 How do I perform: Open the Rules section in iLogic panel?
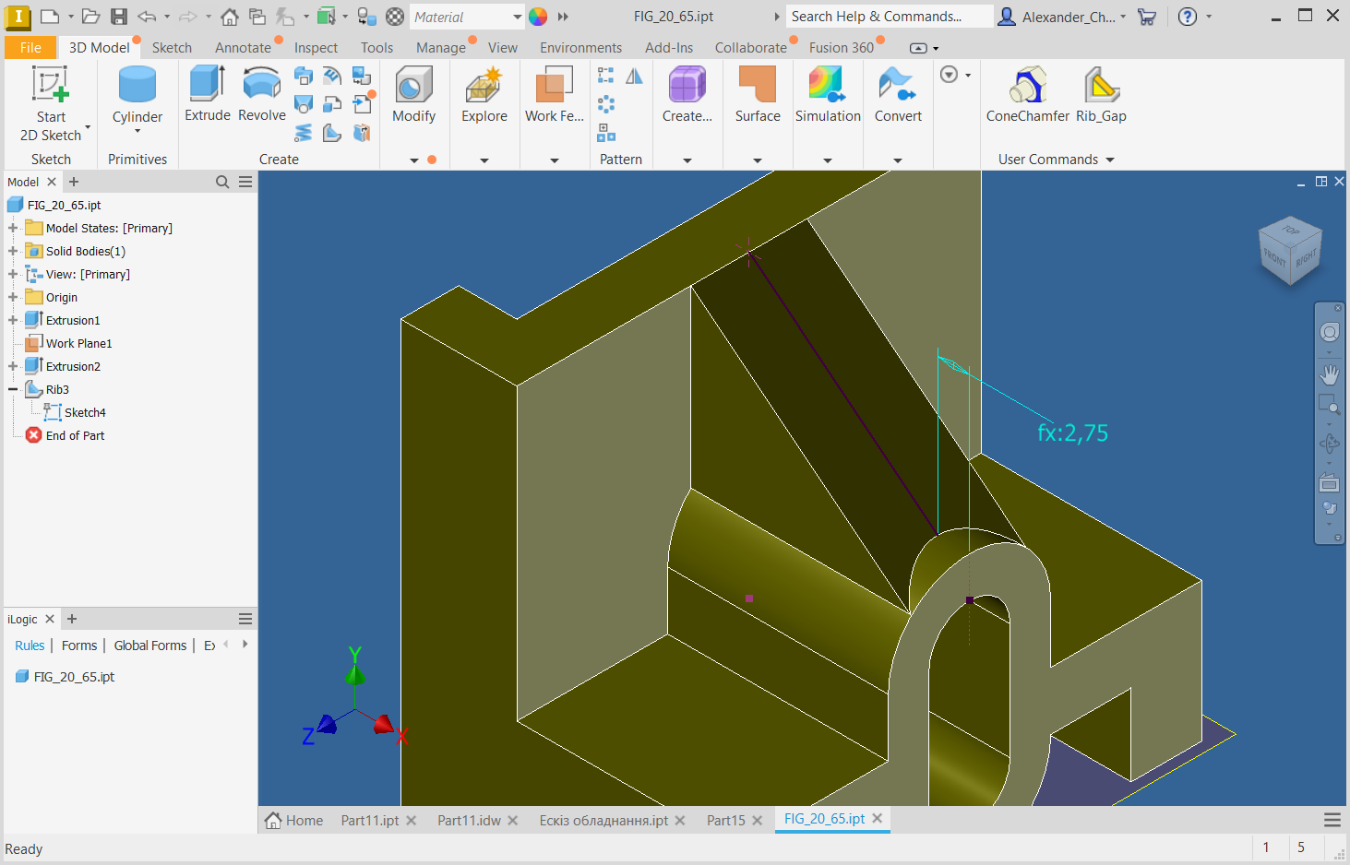click(29, 645)
